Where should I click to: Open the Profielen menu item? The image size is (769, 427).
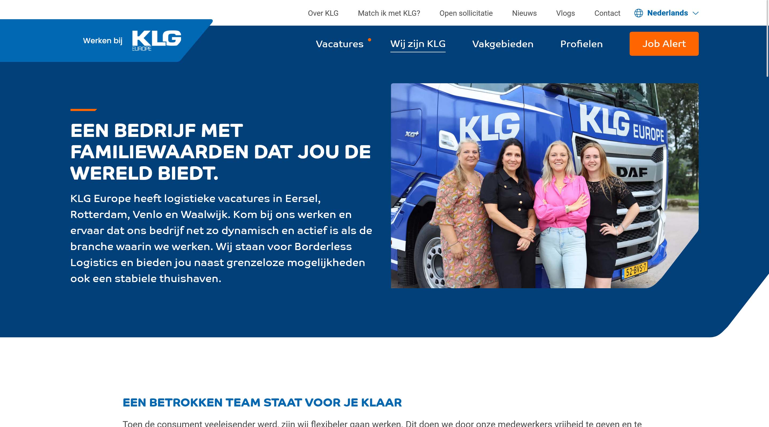(x=581, y=44)
